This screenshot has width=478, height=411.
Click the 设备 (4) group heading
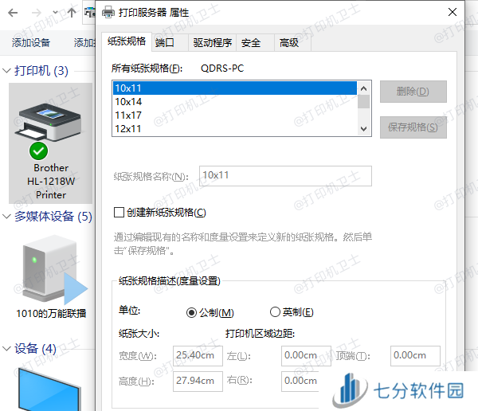click(35, 349)
